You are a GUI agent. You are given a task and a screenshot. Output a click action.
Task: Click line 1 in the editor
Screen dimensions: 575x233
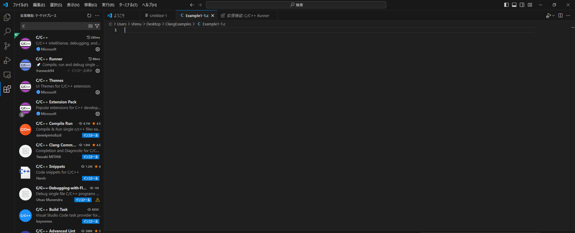pos(329,30)
